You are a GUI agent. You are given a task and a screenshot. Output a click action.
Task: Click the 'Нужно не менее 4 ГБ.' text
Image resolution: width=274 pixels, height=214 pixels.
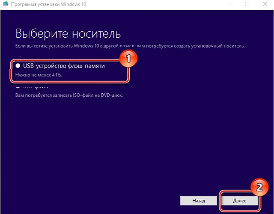(x=39, y=75)
